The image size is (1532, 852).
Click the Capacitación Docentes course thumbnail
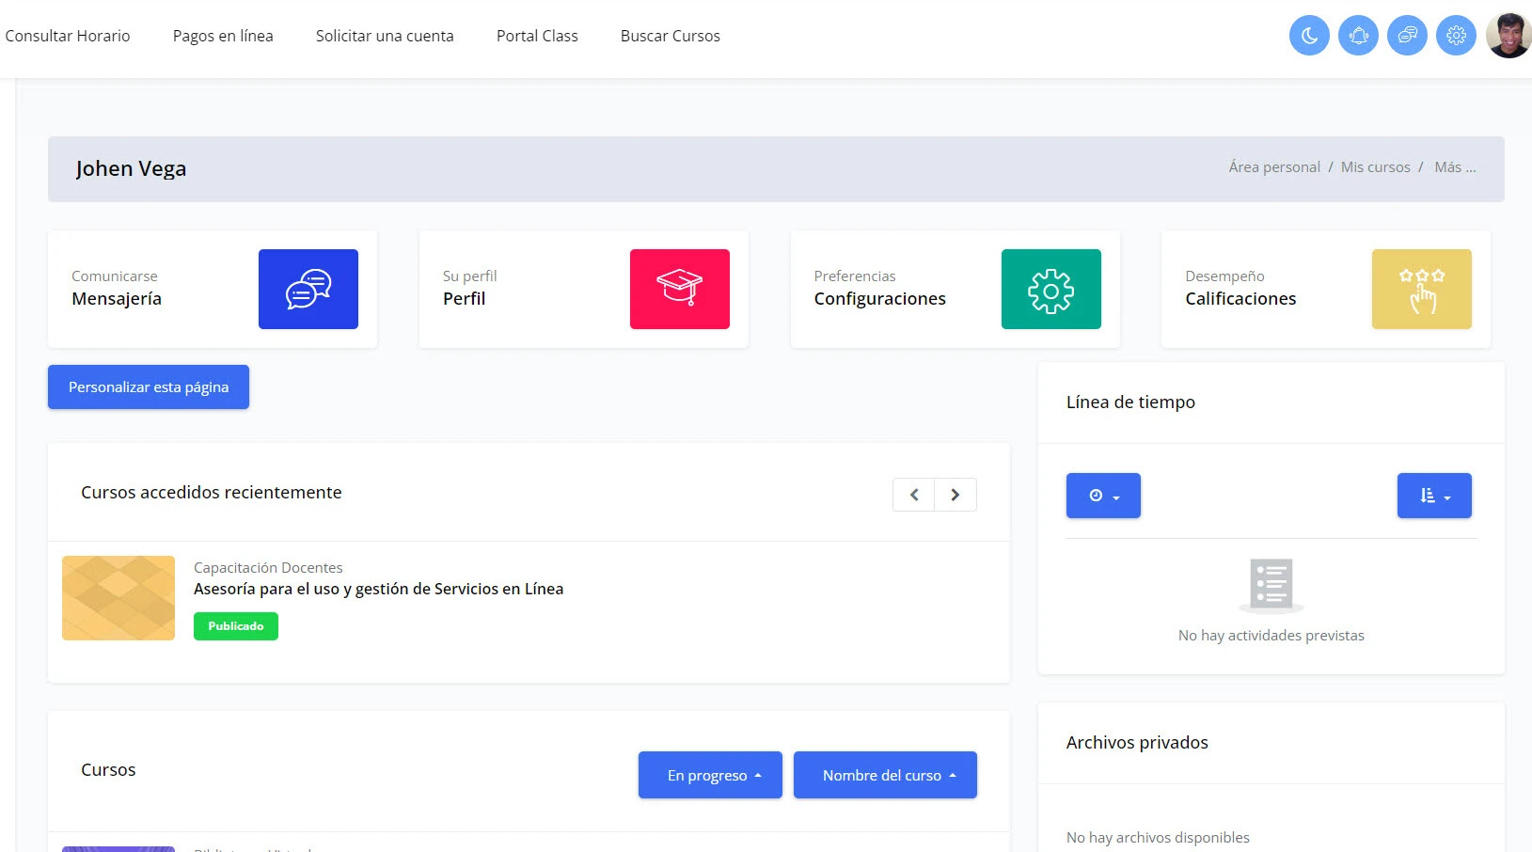pos(118,597)
